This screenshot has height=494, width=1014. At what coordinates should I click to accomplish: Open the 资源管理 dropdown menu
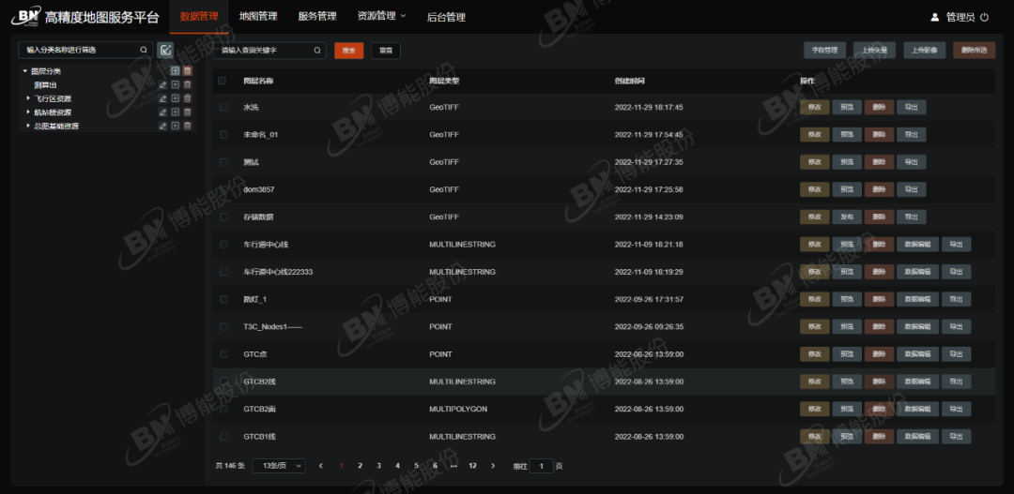click(x=381, y=17)
